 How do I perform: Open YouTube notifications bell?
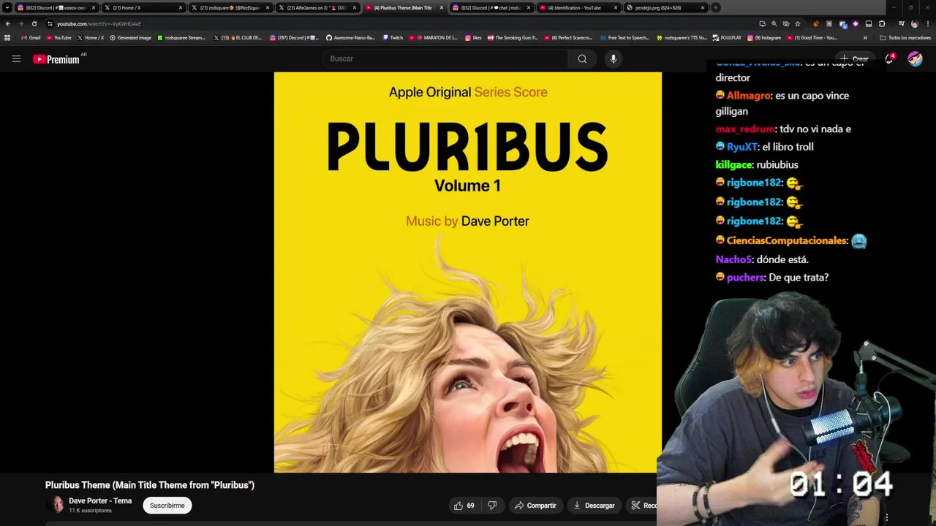coord(889,59)
